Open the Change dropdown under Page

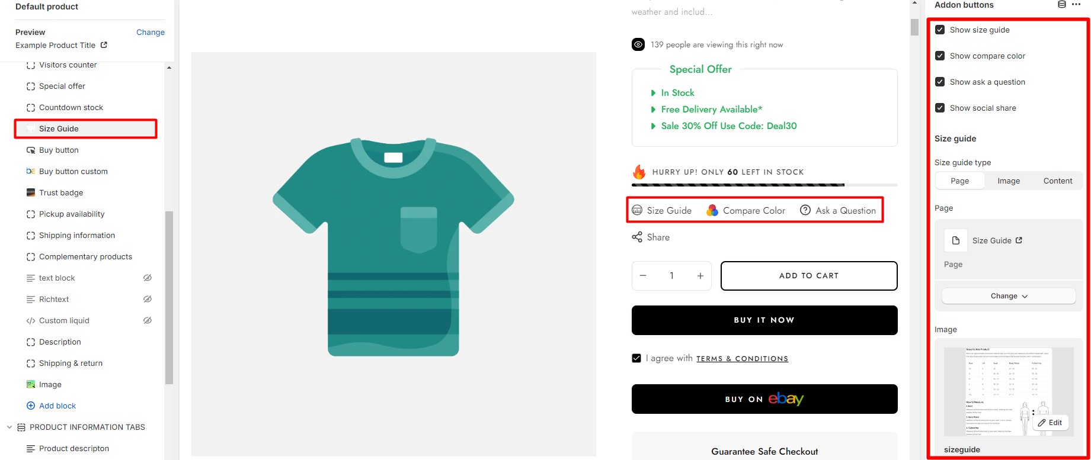[1009, 296]
